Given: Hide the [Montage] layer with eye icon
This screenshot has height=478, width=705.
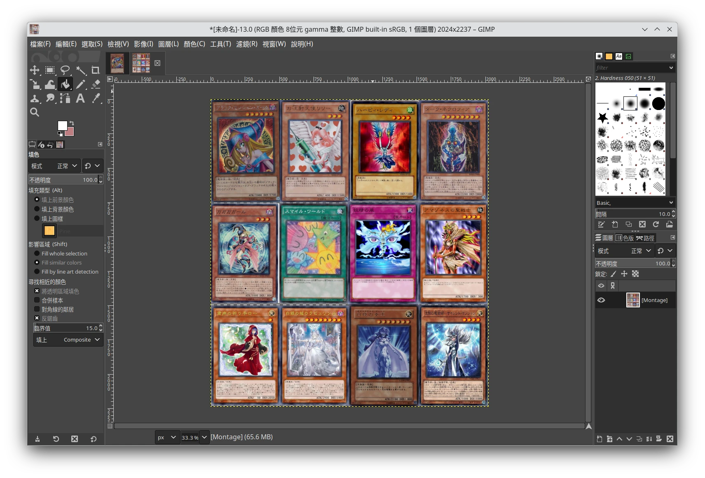Looking at the screenshot, I should click(601, 300).
